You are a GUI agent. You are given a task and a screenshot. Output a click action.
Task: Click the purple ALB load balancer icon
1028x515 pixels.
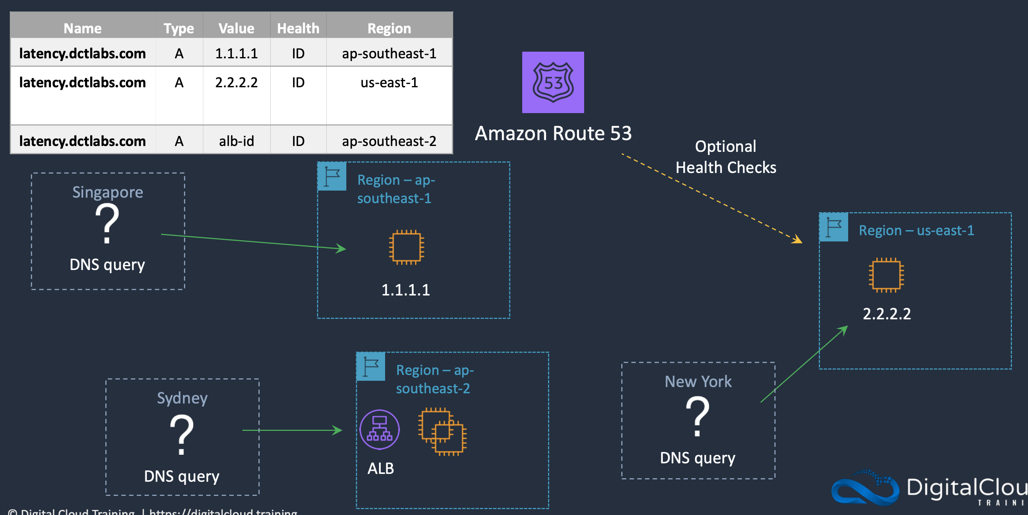[379, 429]
